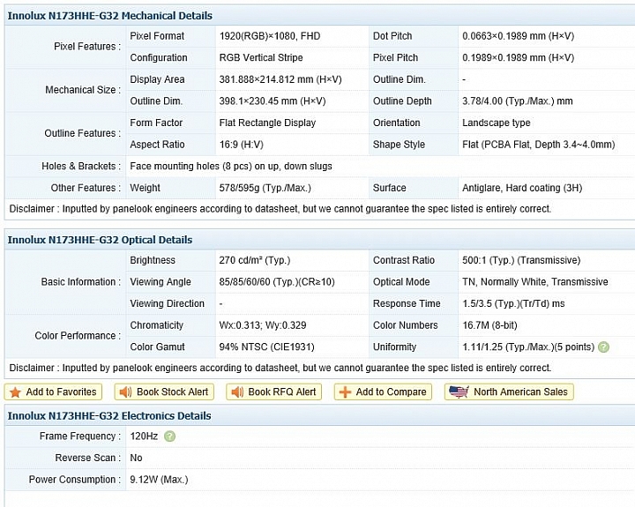Image resolution: width=635 pixels, height=507 pixels.
Task: Select the Landscape type orientation value
Action: pyautogui.click(x=496, y=123)
